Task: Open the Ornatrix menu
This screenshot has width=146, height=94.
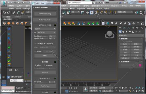Action: [x=11, y=9]
